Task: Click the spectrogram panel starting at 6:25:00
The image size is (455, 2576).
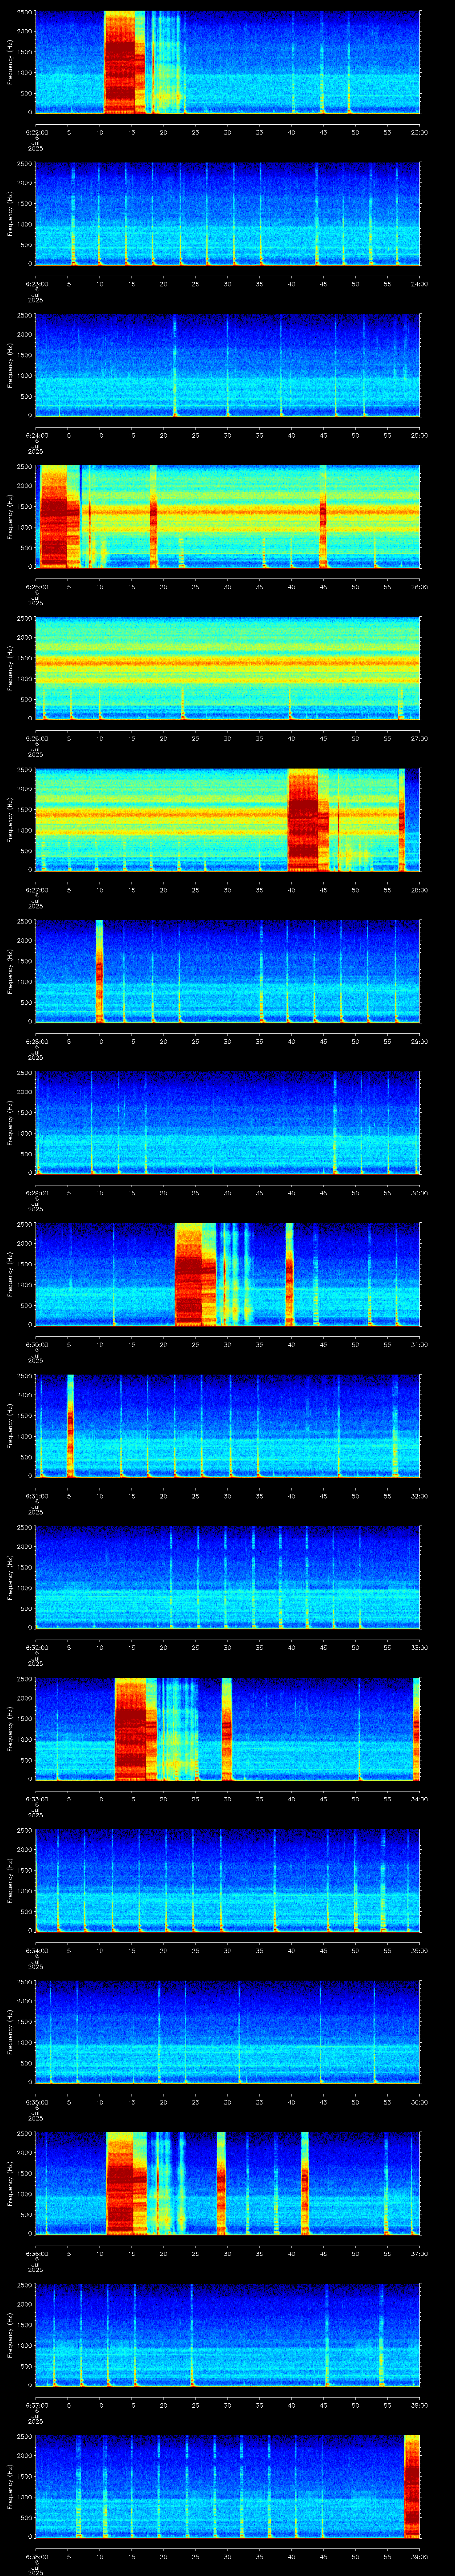Action: pos(227,516)
